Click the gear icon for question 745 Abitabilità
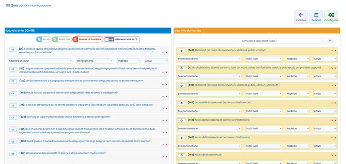 pyautogui.click(x=181, y=50)
